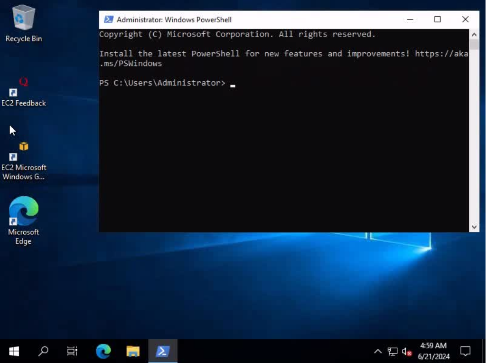Open taskbar Search magnifier
Screen dimensions: 486x363
43,351
